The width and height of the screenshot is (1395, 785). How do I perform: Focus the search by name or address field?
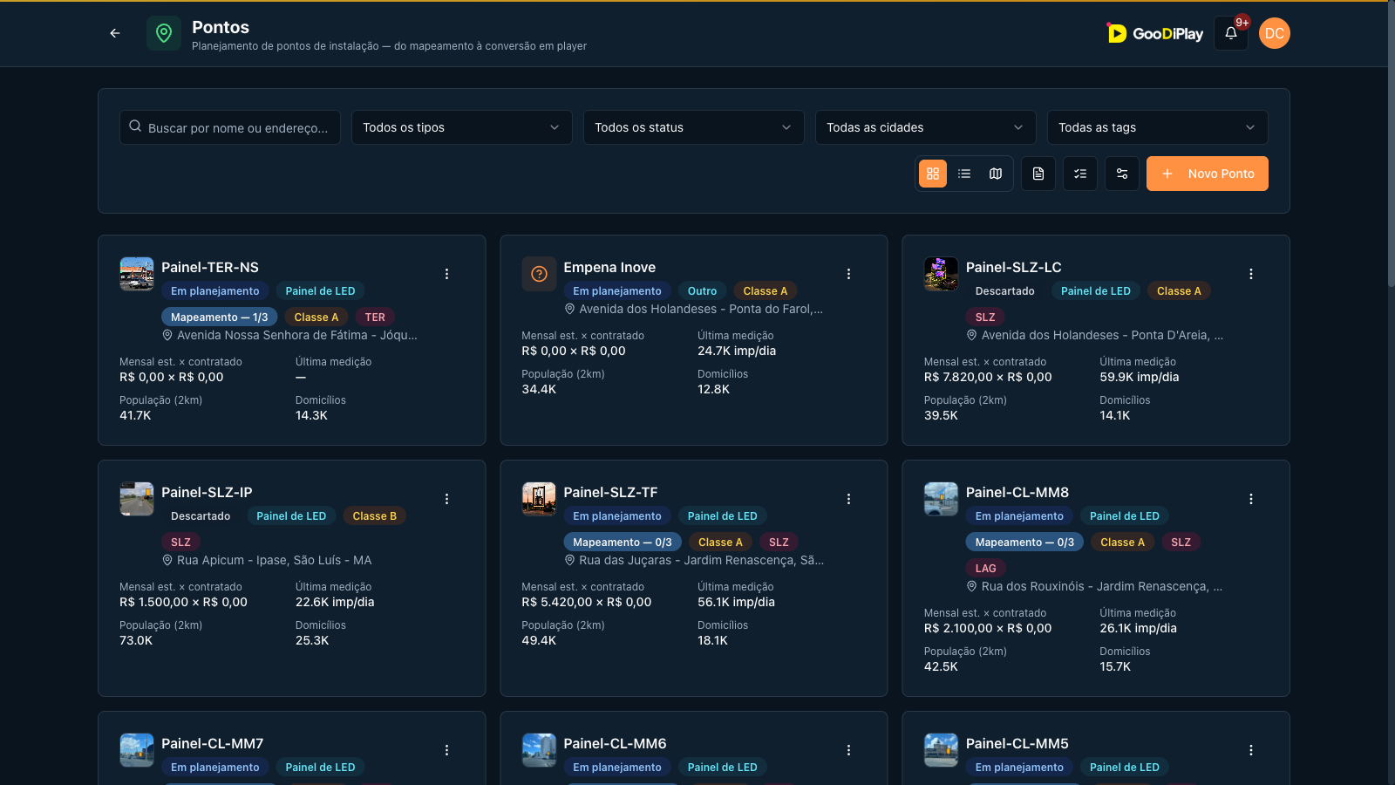click(x=230, y=127)
